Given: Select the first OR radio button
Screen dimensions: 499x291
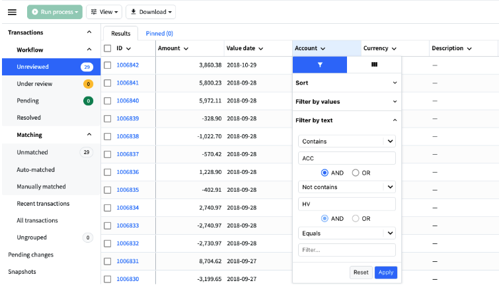Looking at the screenshot, I should pyautogui.click(x=356, y=173).
